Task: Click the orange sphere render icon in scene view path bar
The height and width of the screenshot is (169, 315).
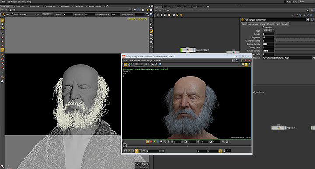Action: point(148,10)
